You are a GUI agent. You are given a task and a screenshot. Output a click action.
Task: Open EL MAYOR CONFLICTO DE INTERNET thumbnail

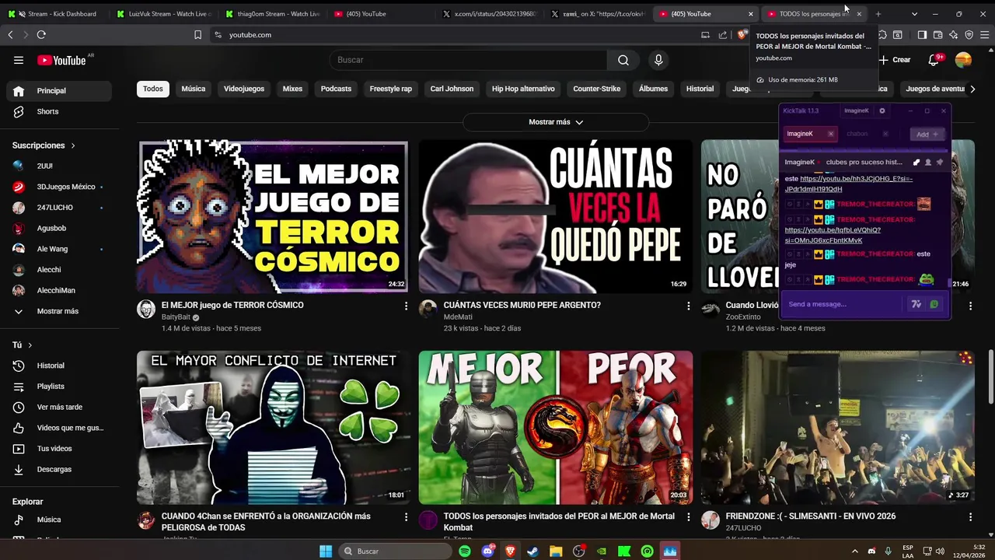[273, 428]
